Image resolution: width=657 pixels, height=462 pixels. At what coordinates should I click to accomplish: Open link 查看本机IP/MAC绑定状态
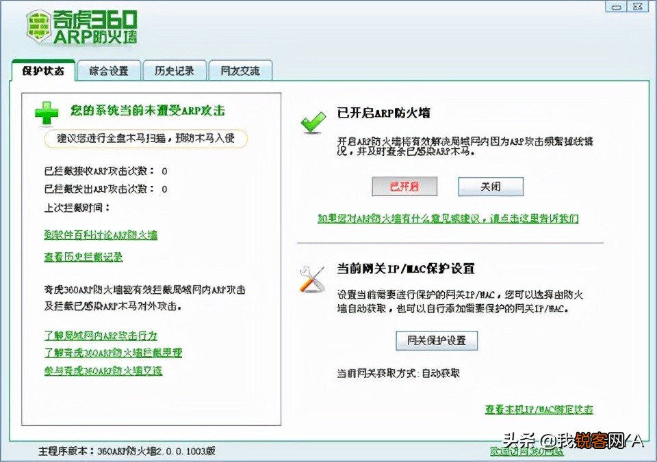click(x=539, y=409)
